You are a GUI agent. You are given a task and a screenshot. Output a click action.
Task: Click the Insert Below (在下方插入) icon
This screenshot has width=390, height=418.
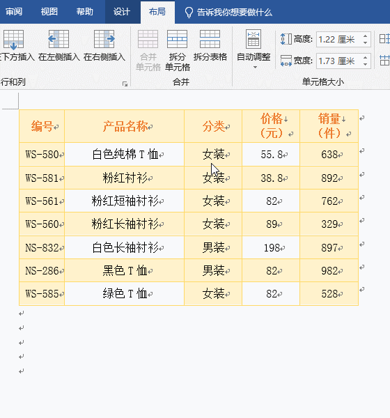click(13, 40)
